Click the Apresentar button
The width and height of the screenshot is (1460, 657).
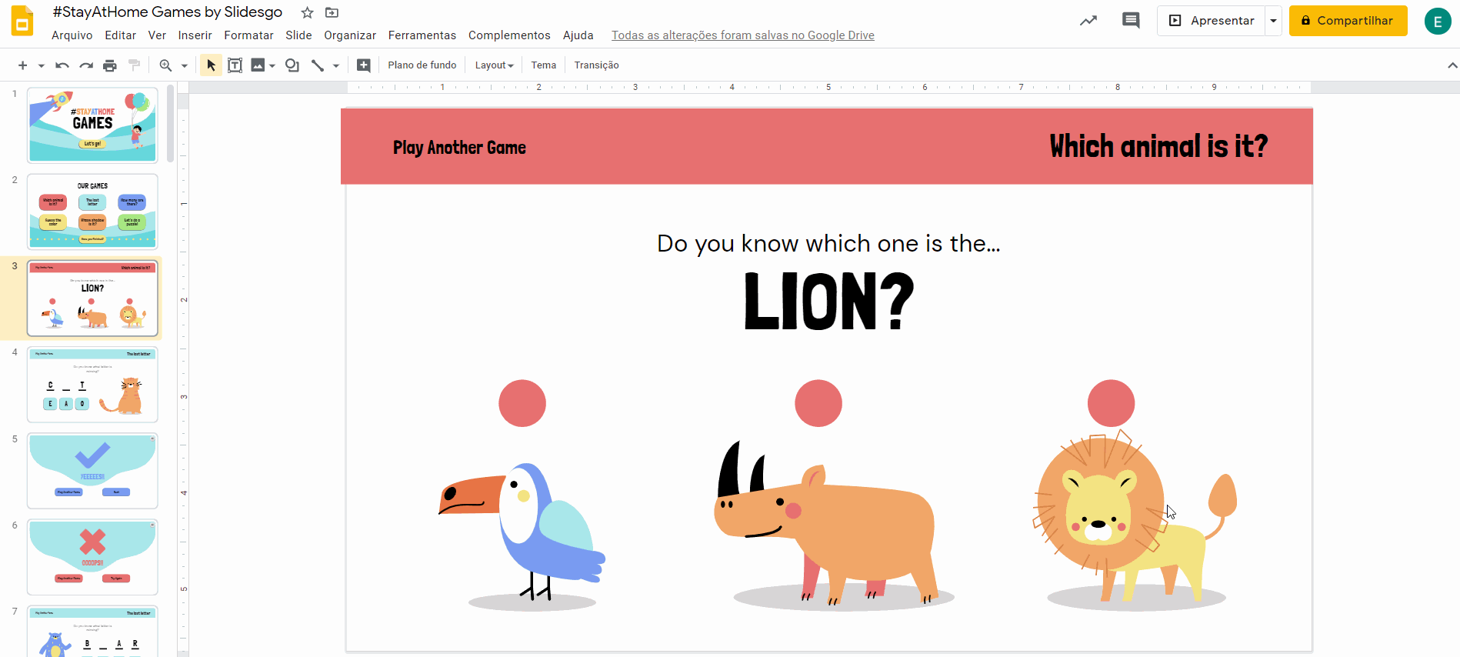pyautogui.click(x=1212, y=21)
